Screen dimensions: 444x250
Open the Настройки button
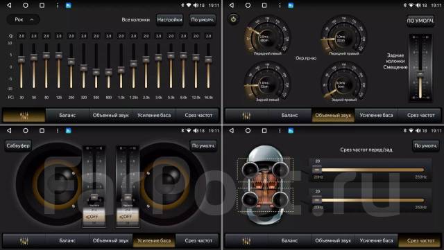pyautogui.click(x=169, y=19)
